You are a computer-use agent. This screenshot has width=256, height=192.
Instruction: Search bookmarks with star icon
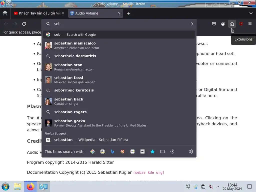(x=152, y=151)
